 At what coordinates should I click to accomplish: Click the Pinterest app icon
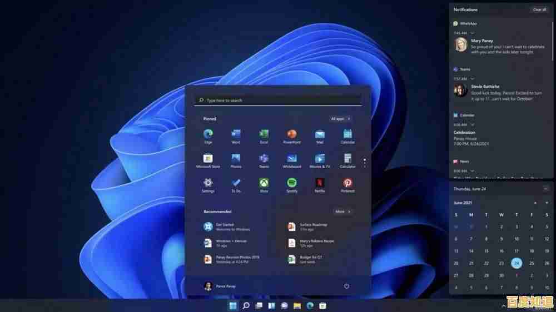(x=348, y=183)
